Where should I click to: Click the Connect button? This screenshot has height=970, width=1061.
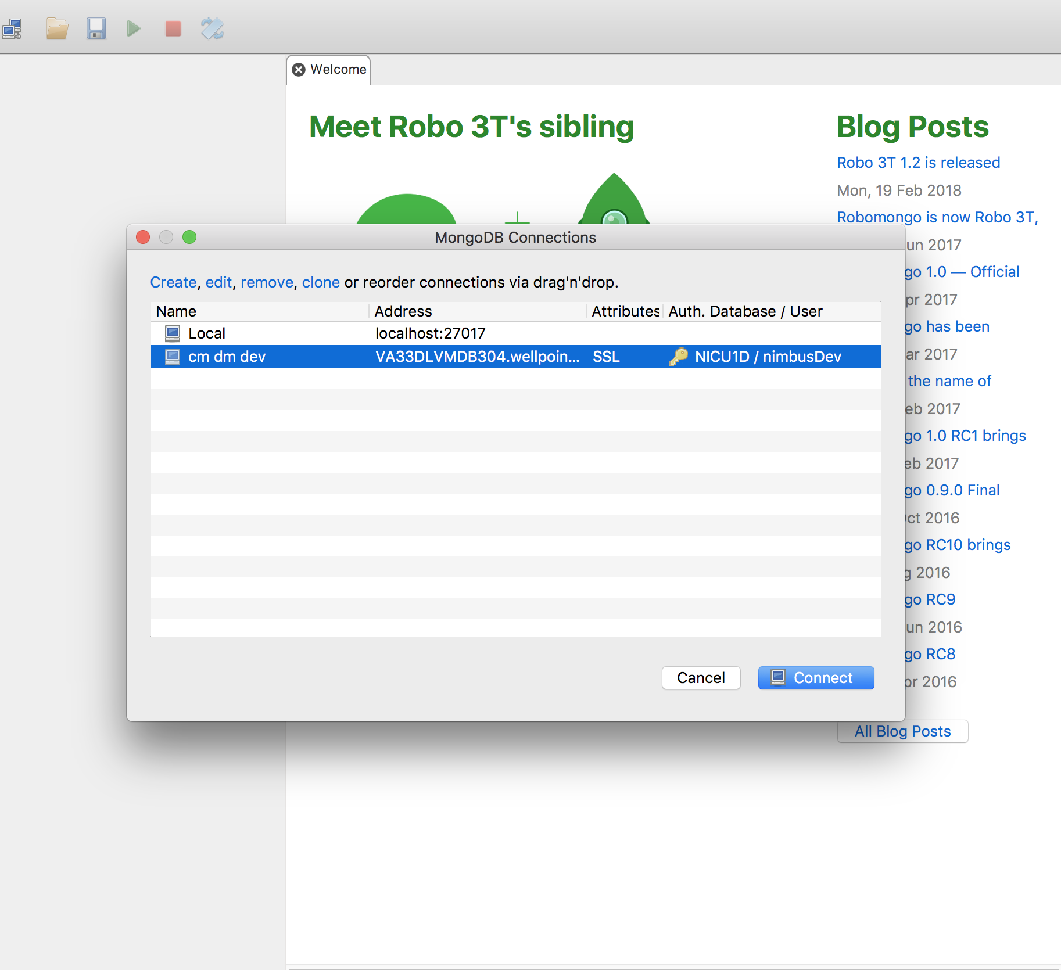(816, 678)
